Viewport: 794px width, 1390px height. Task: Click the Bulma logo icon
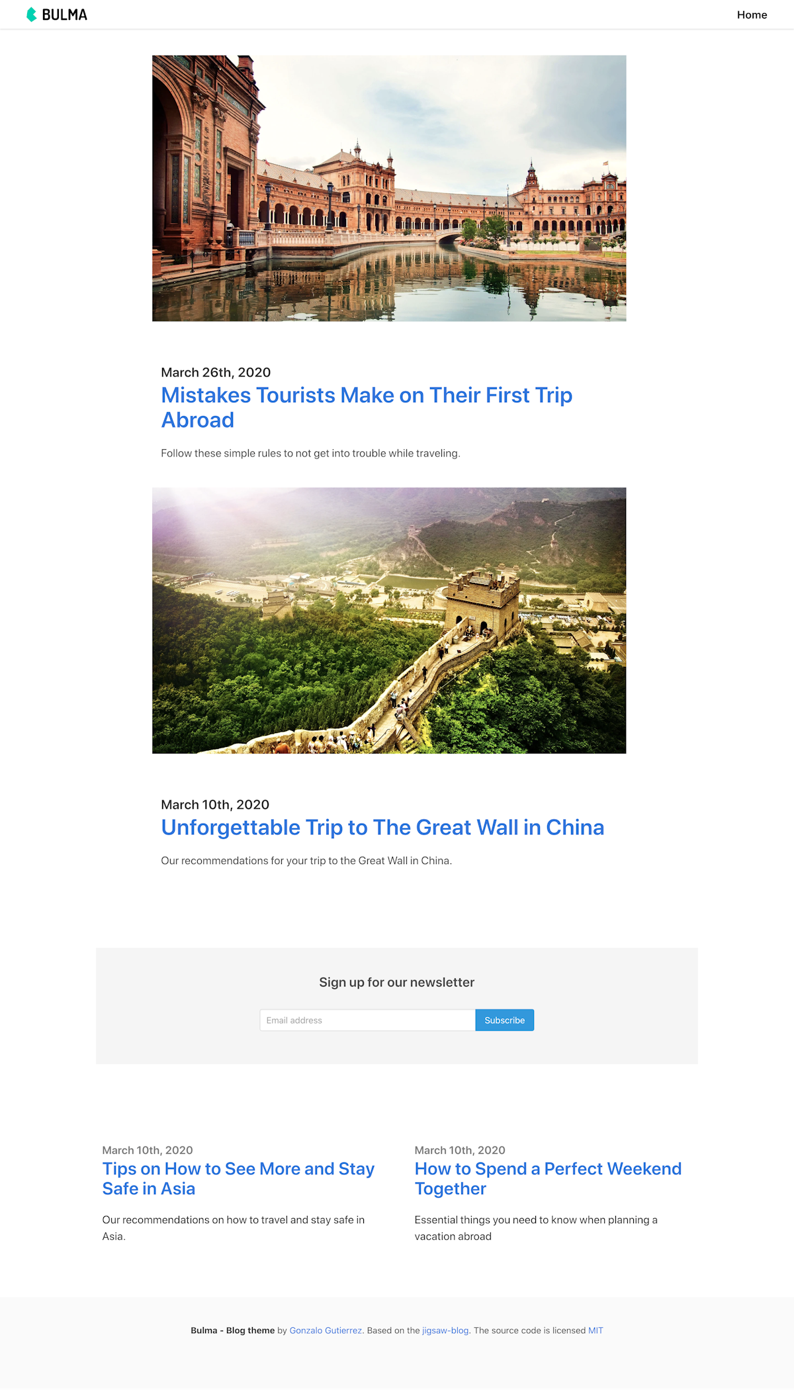31,15
